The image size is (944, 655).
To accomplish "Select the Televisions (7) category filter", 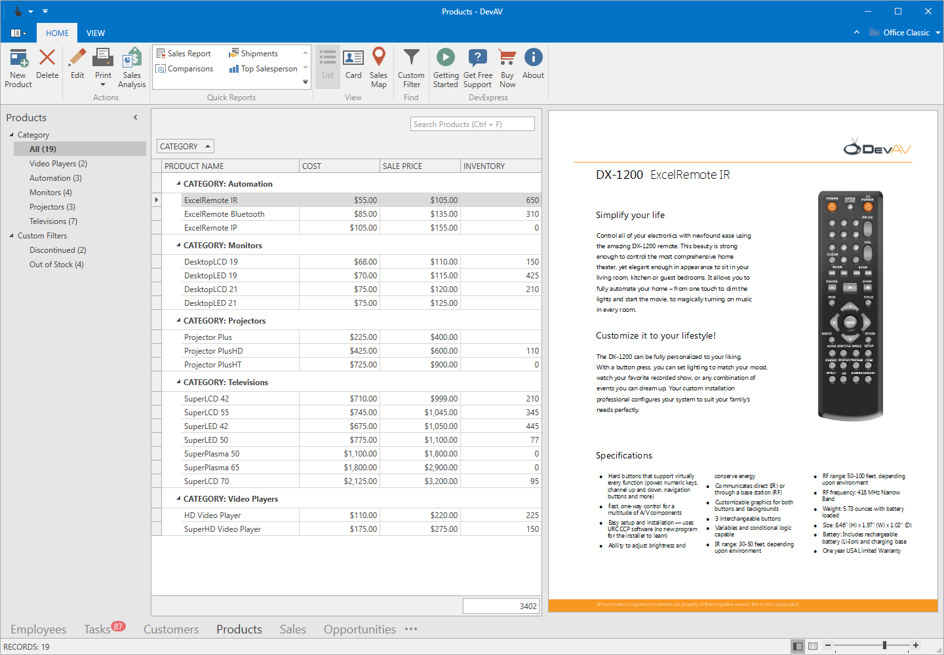I will coord(53,221).
